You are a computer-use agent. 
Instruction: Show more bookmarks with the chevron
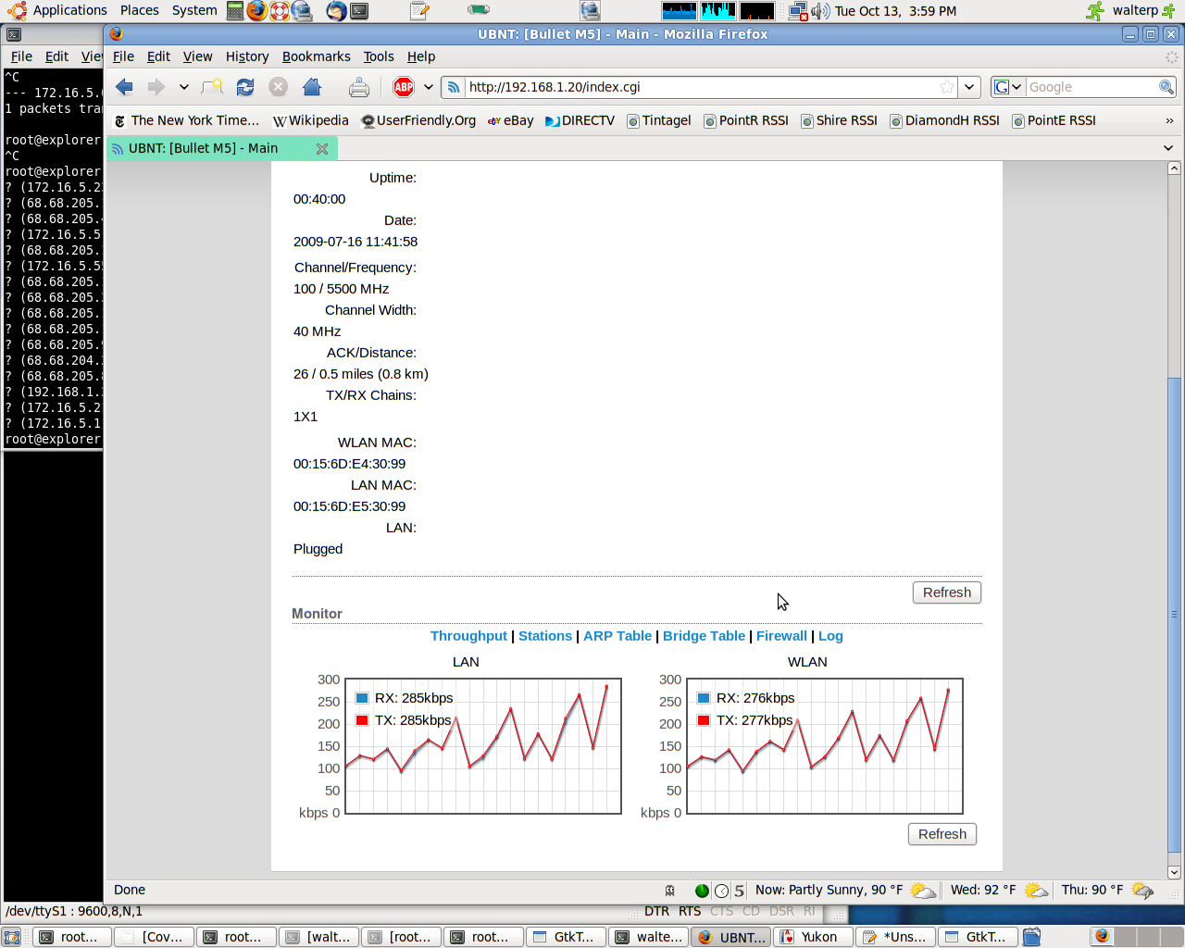1169,121
